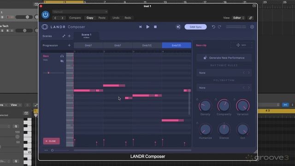Viewport: 295px width, 166px height.
Task: Click the Humanize knob
Action: tap(205, 130)
